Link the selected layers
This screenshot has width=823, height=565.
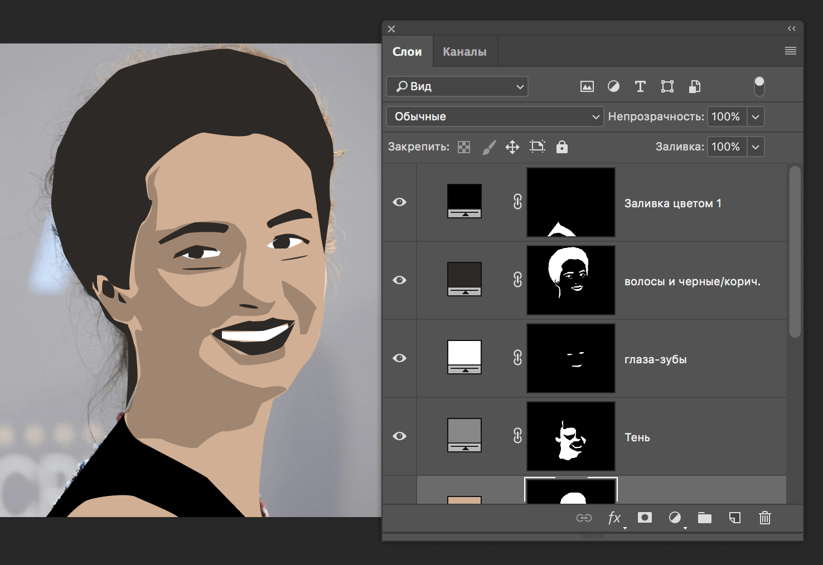[x=584, y=518]
